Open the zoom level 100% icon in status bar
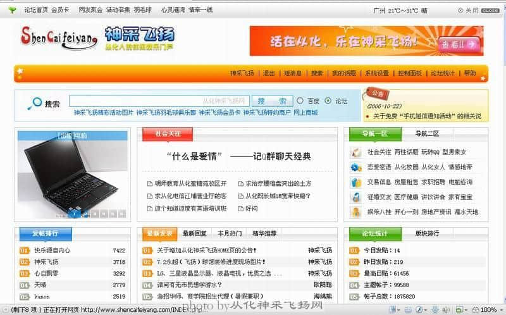Viewport: 506px width, 315px height. click(x=476, y=310)
